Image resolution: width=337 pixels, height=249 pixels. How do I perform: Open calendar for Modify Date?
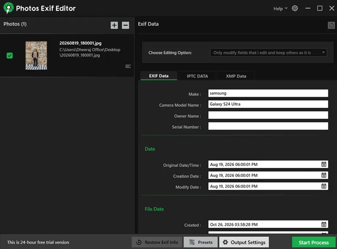click(324, 186)
